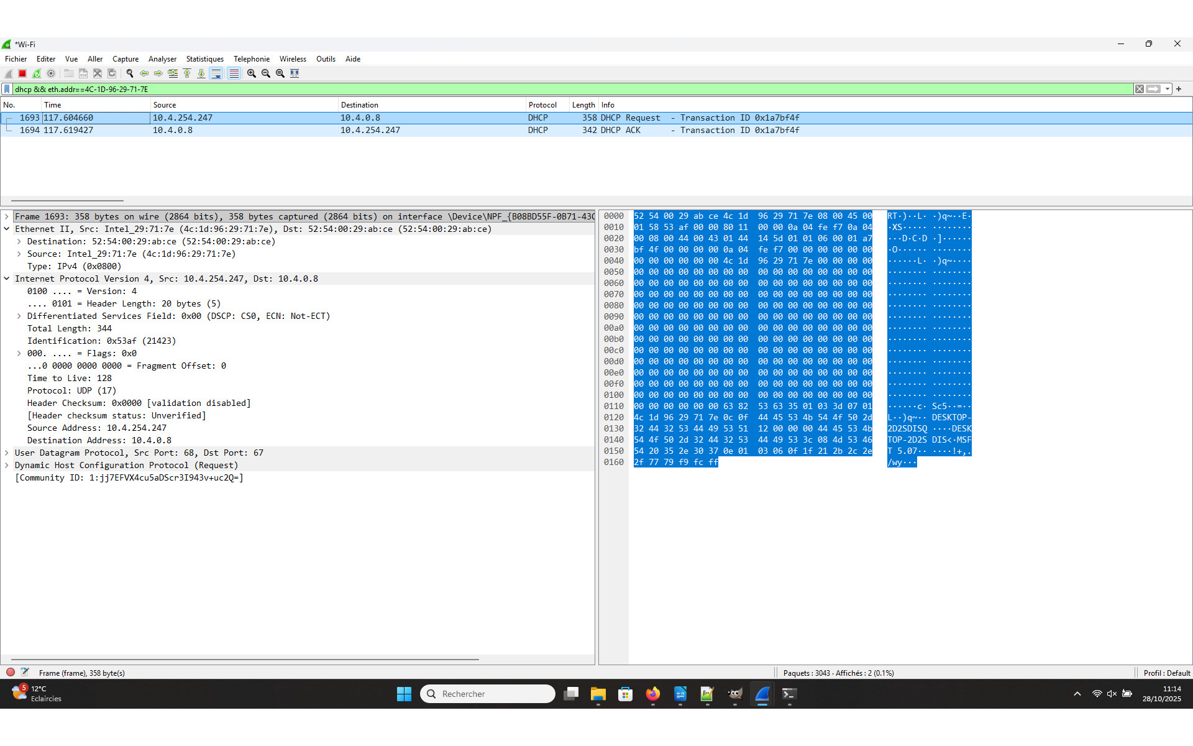
Task: Jump to the last packet
Action: [x=201, y=73]
